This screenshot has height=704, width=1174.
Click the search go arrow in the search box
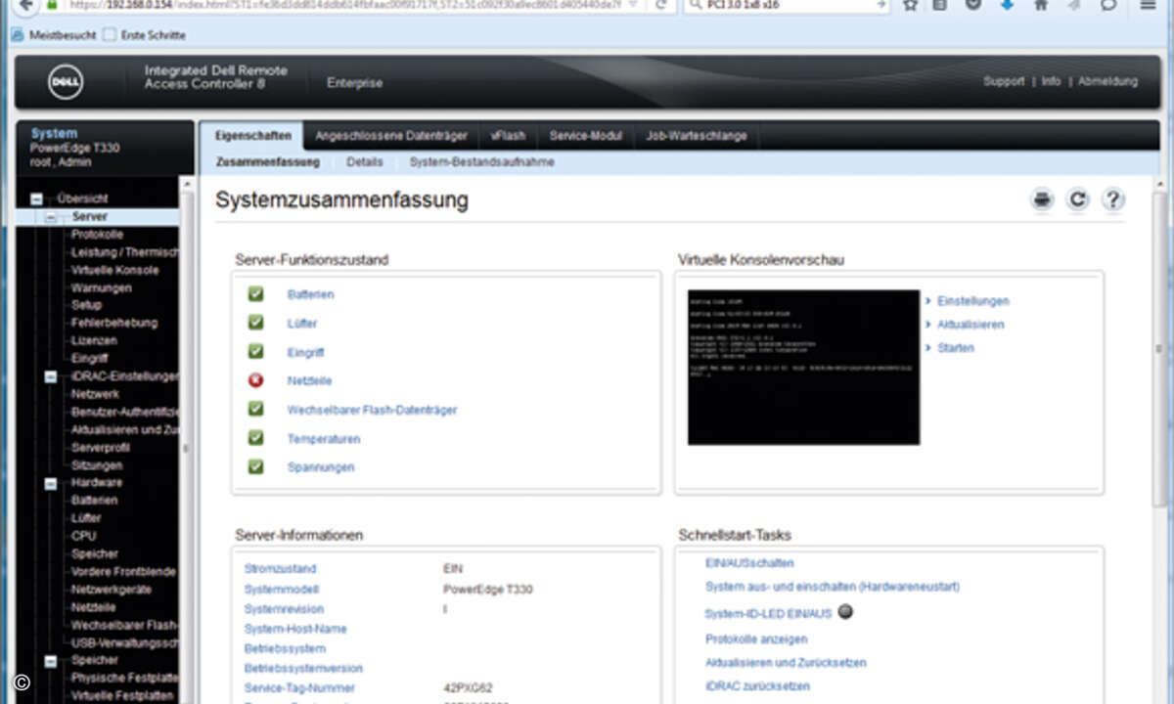pos(881,5)
